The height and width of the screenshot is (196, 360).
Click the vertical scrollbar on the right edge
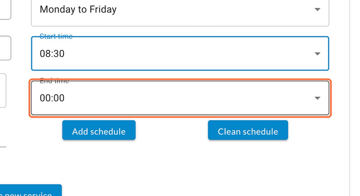(x=349, y=98)
